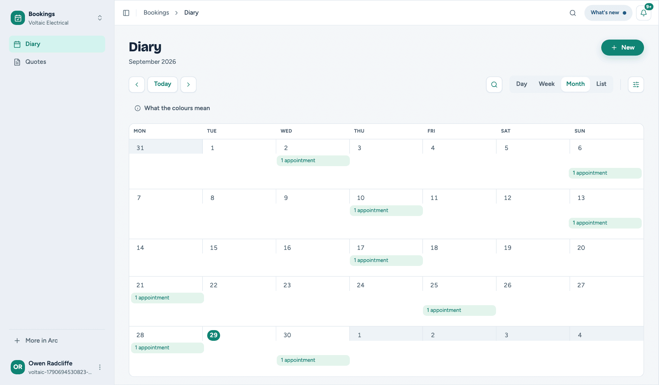
Task: Click the OR user avatar
Action: [x=18, y=367]
